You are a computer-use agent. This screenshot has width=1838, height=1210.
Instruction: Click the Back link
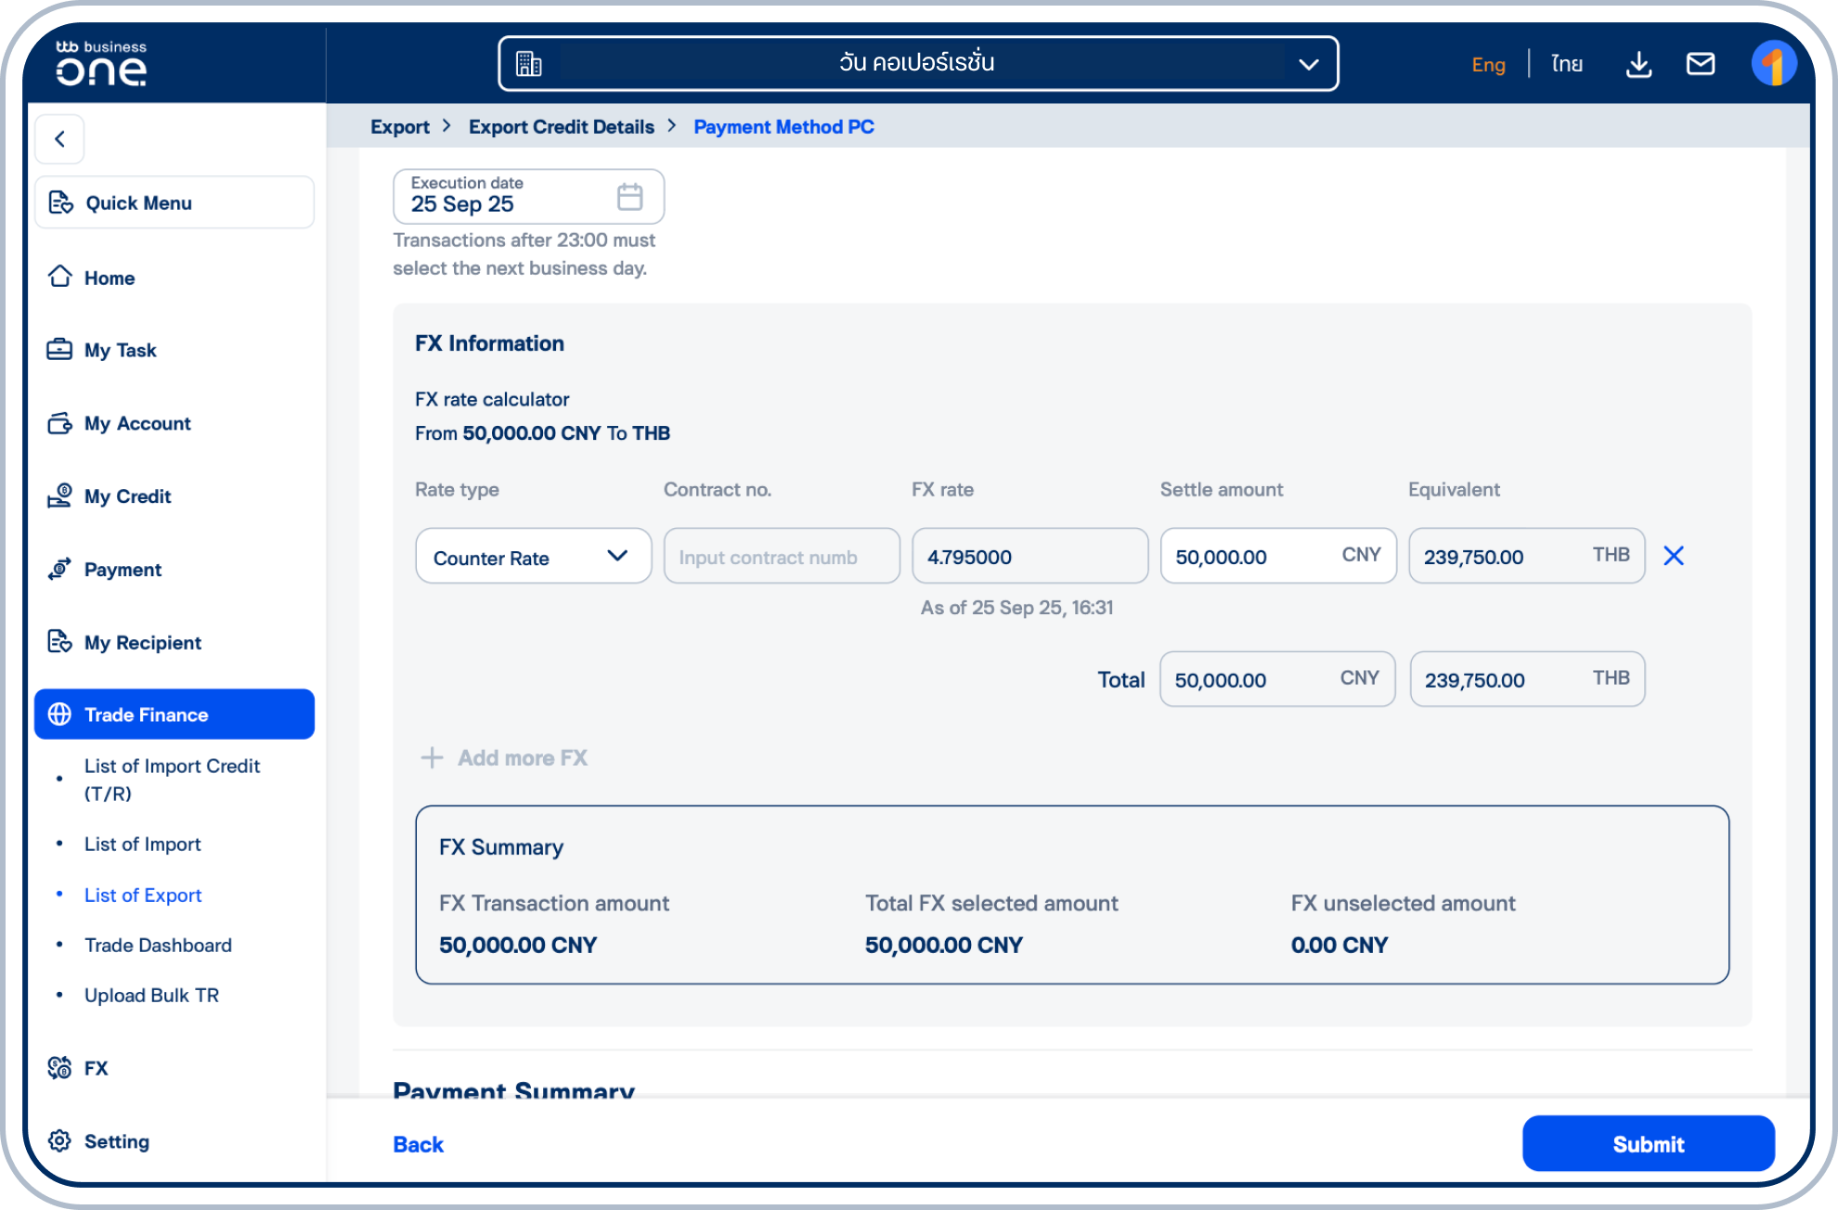418,1144
